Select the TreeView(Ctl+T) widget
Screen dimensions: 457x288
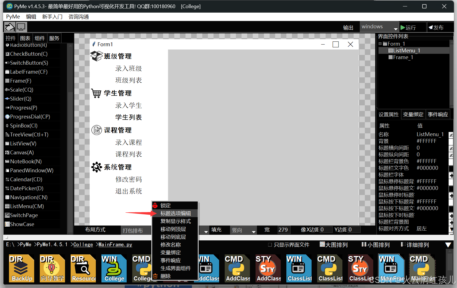coord(27,134)
